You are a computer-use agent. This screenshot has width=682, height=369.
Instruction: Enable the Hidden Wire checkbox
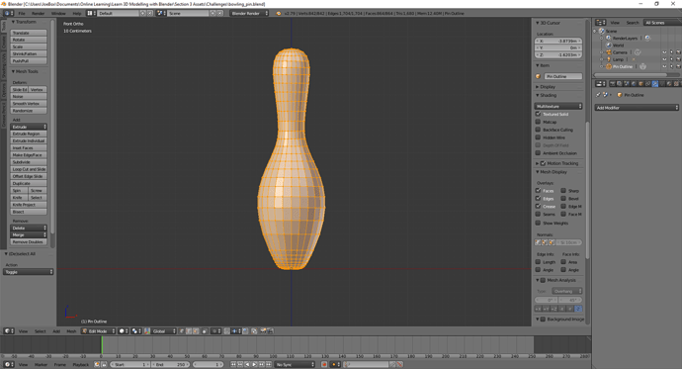[x=538, y=138]
